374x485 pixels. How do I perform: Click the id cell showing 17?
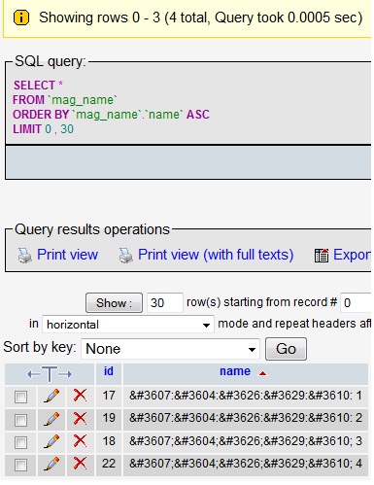click(109, 396)
